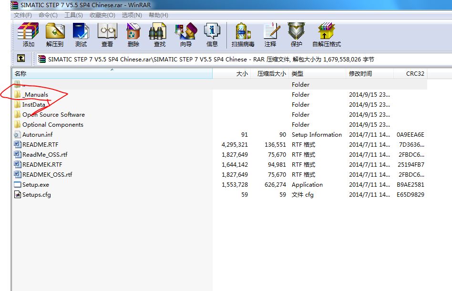This screenshot has width=452, height=291.
Task: Click the Delete (删除) toolbar icon
Action: [x=134, y=31]
